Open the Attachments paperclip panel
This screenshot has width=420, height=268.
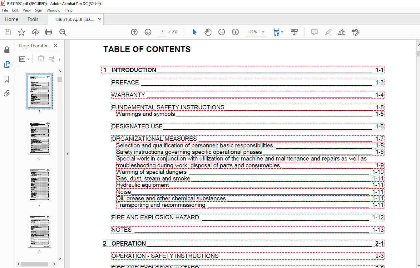pyautogui.click(x=7, y=93)
